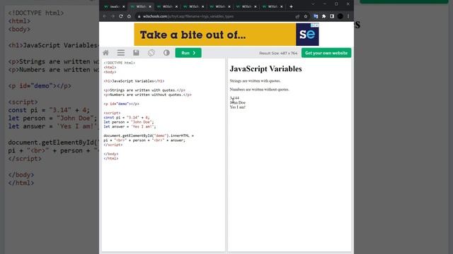Viewport: 453px width, 254px height.
Task: Click the <script> line in the background window
Action: [23, 102]
